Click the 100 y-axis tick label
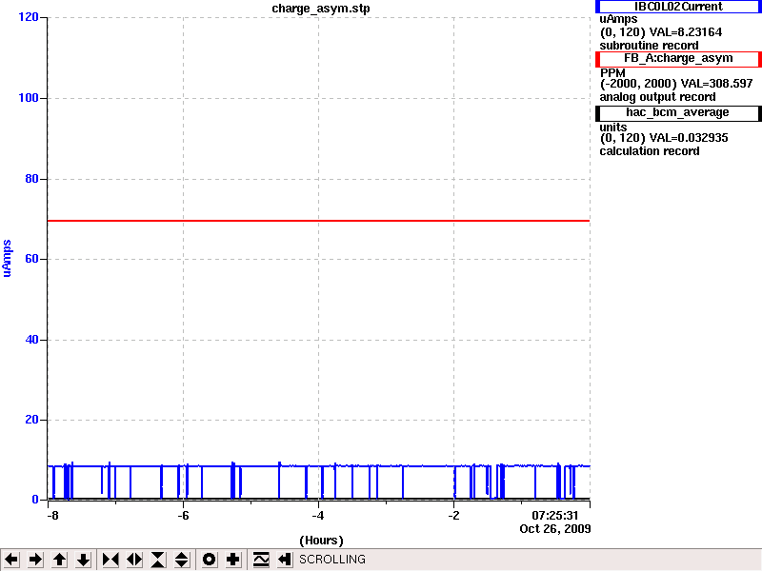The height and width of the screenshot is (571, 762). [x=29, y=98]
